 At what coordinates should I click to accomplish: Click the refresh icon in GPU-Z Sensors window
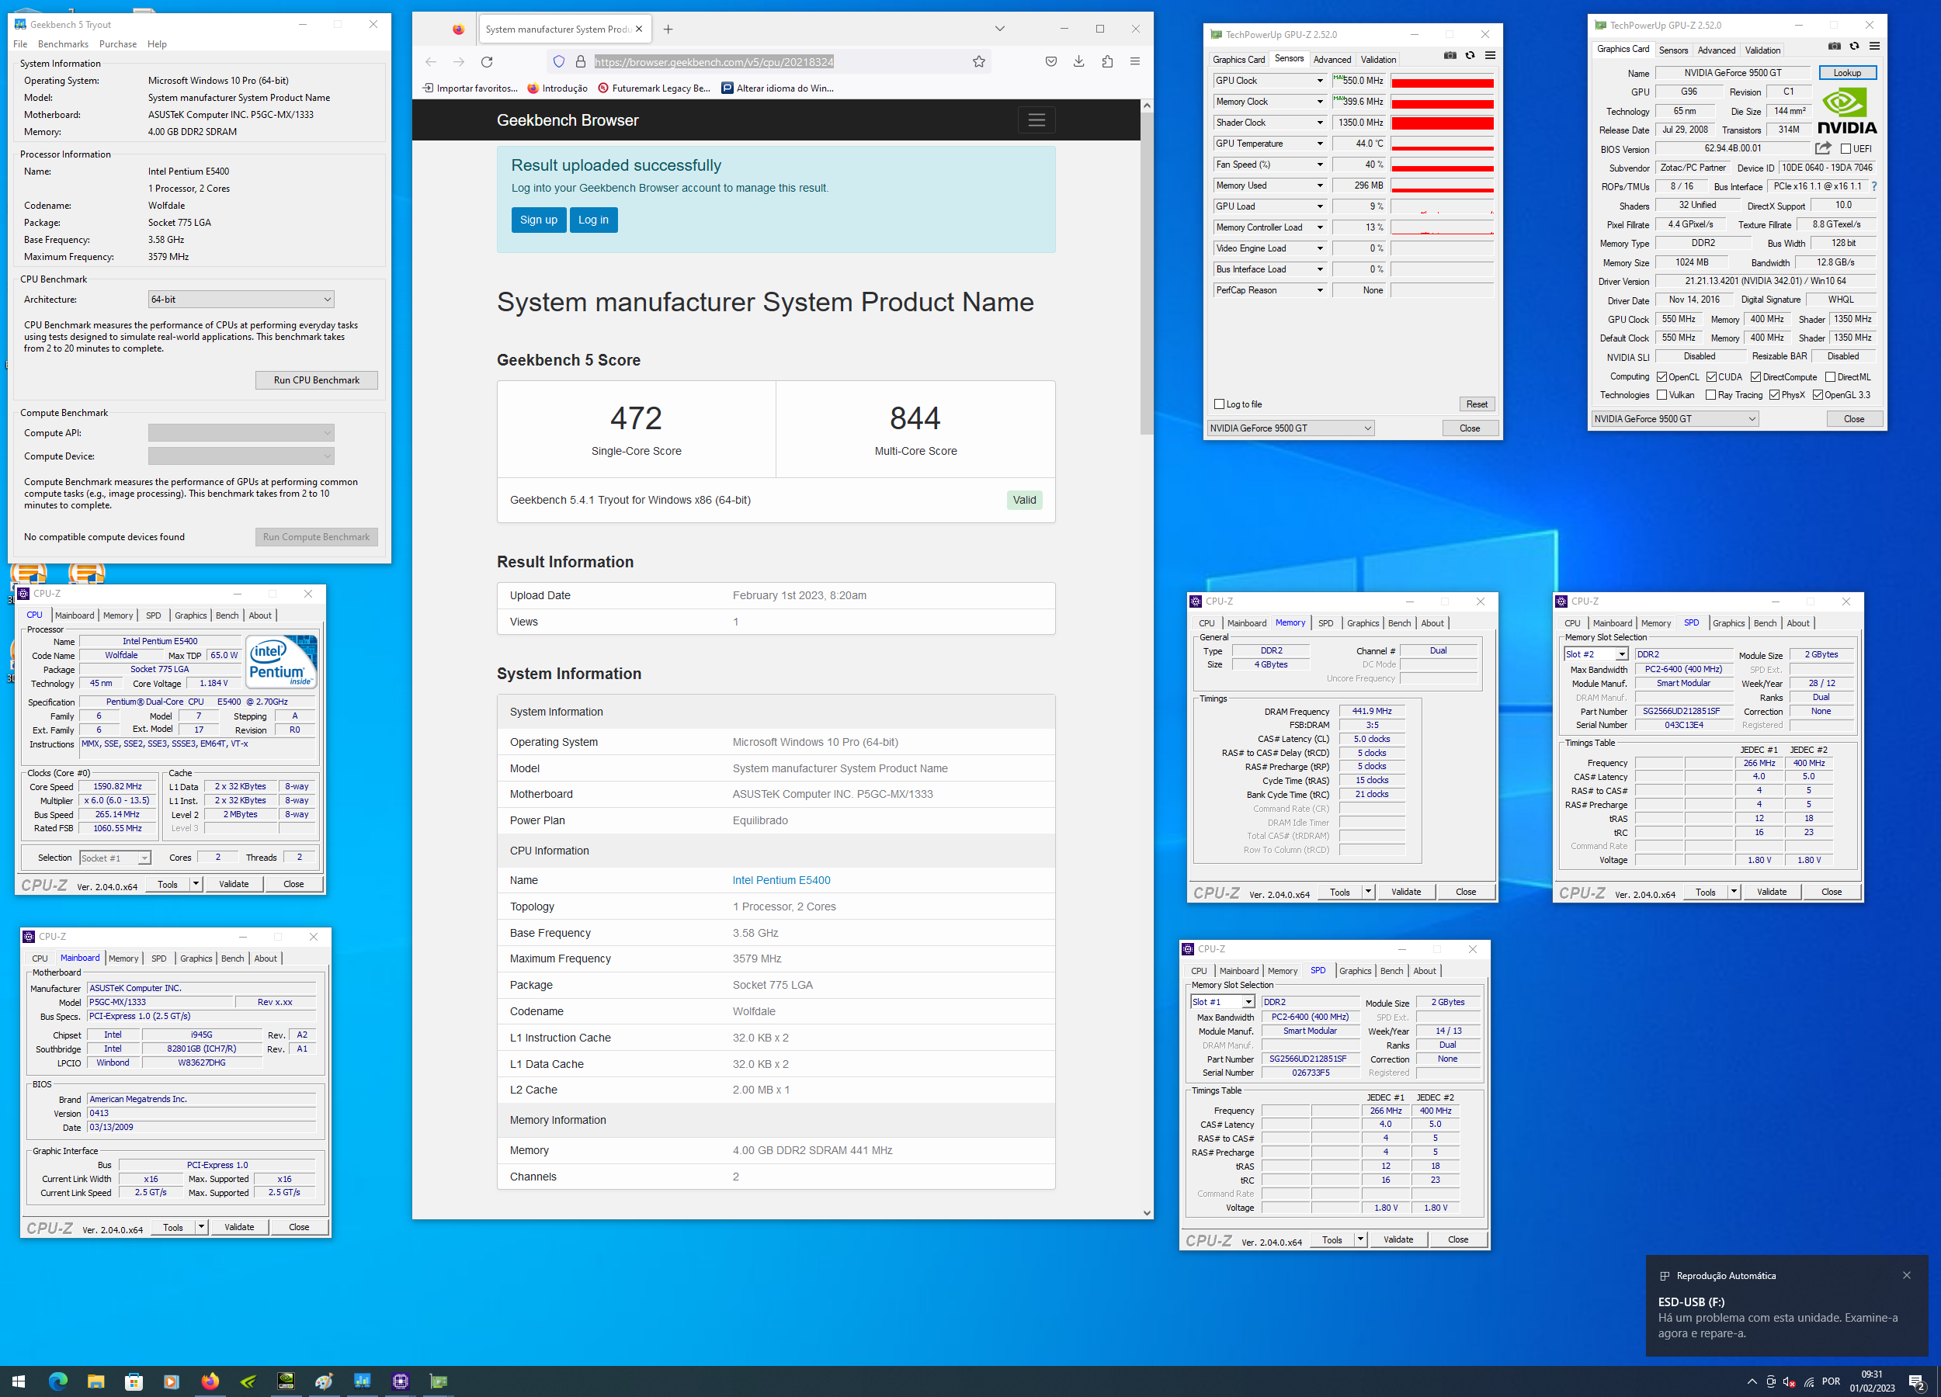1471,56
